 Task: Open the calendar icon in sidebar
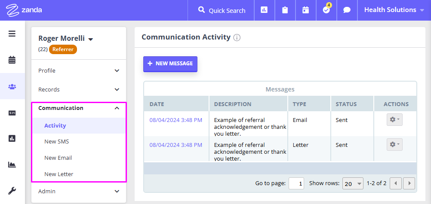click(12, 60)
